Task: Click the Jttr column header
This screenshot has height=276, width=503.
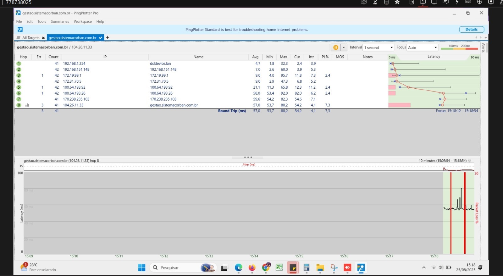Action: click(311, 57)
